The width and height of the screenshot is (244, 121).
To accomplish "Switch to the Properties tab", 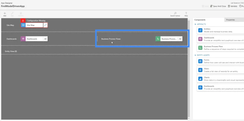I will tap(234, 20).
